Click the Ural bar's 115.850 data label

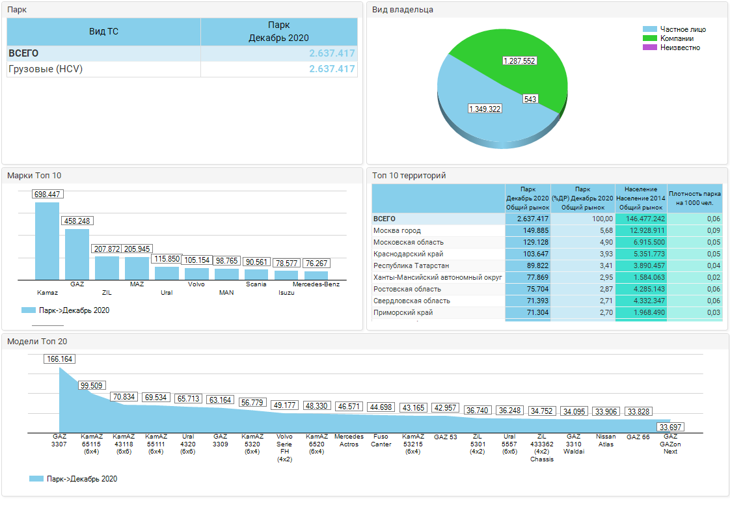tap(167, 259)
